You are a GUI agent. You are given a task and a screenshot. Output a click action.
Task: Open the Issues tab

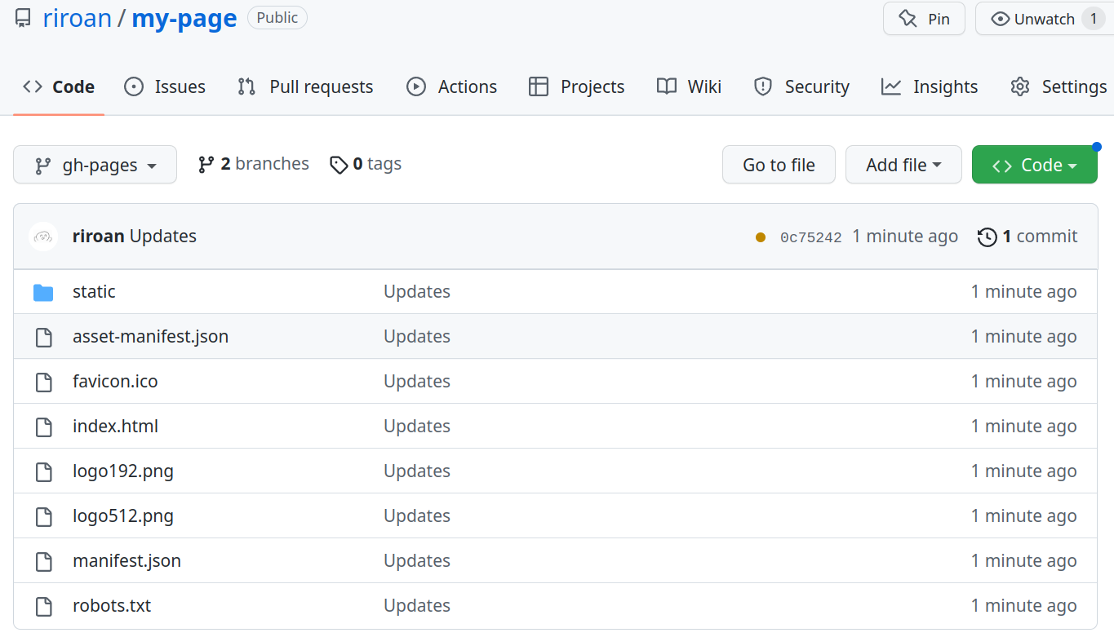coord(165,86)
